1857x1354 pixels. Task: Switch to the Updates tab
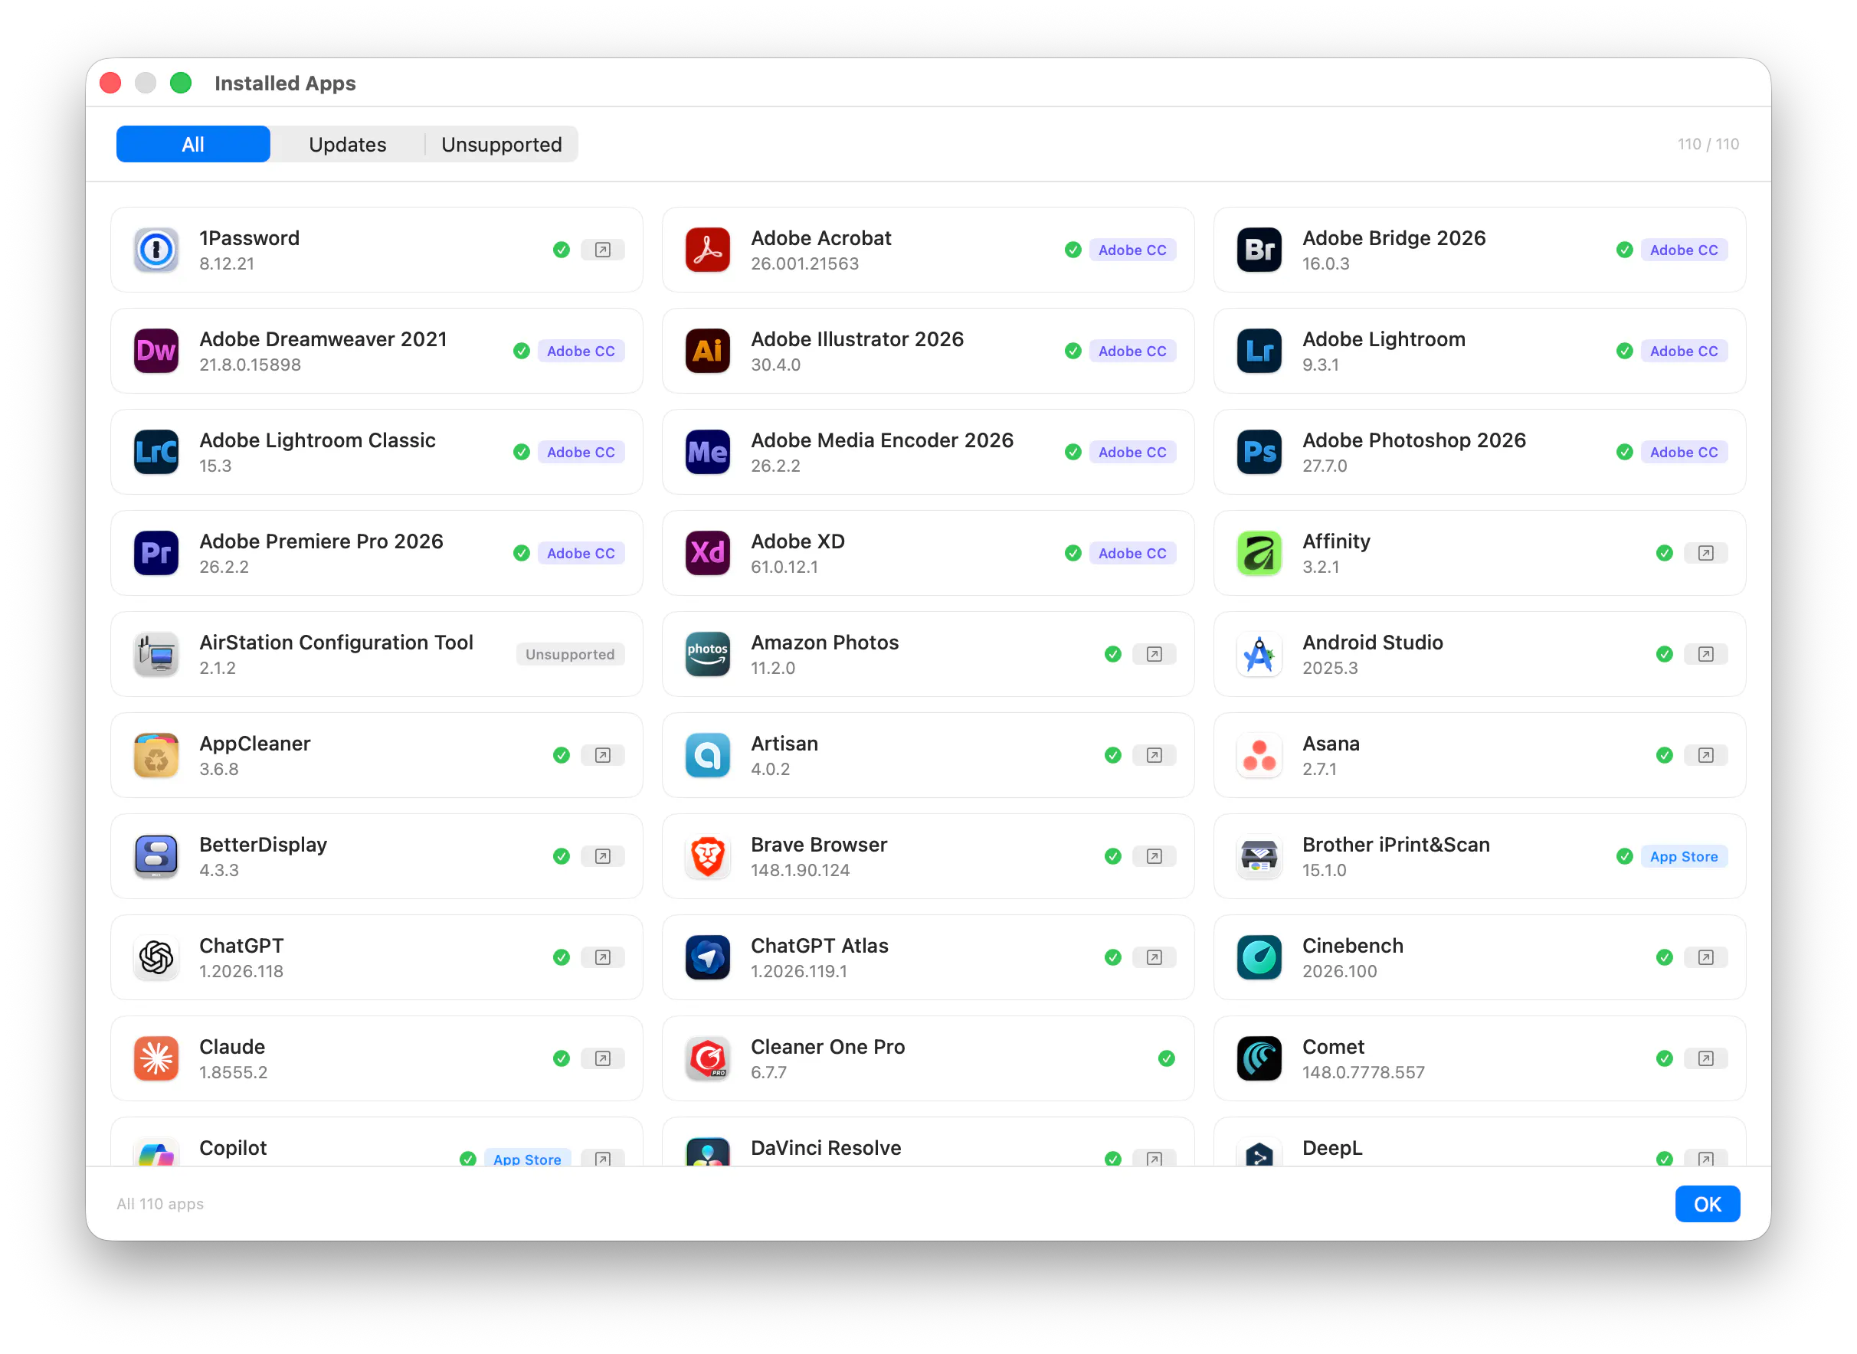pos(348,144)
